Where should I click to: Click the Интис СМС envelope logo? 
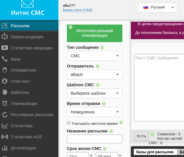[27, 4]
